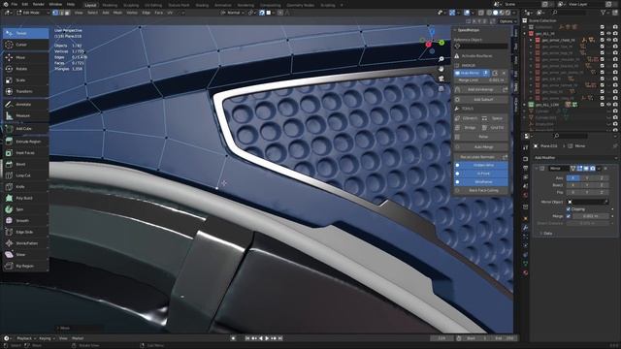
Task: Open the Edit menu in top bar
Action: (x=25, y=4)
